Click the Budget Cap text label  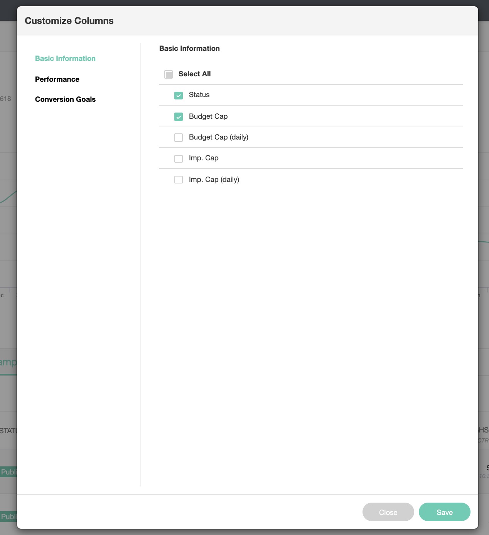point(208,116)
